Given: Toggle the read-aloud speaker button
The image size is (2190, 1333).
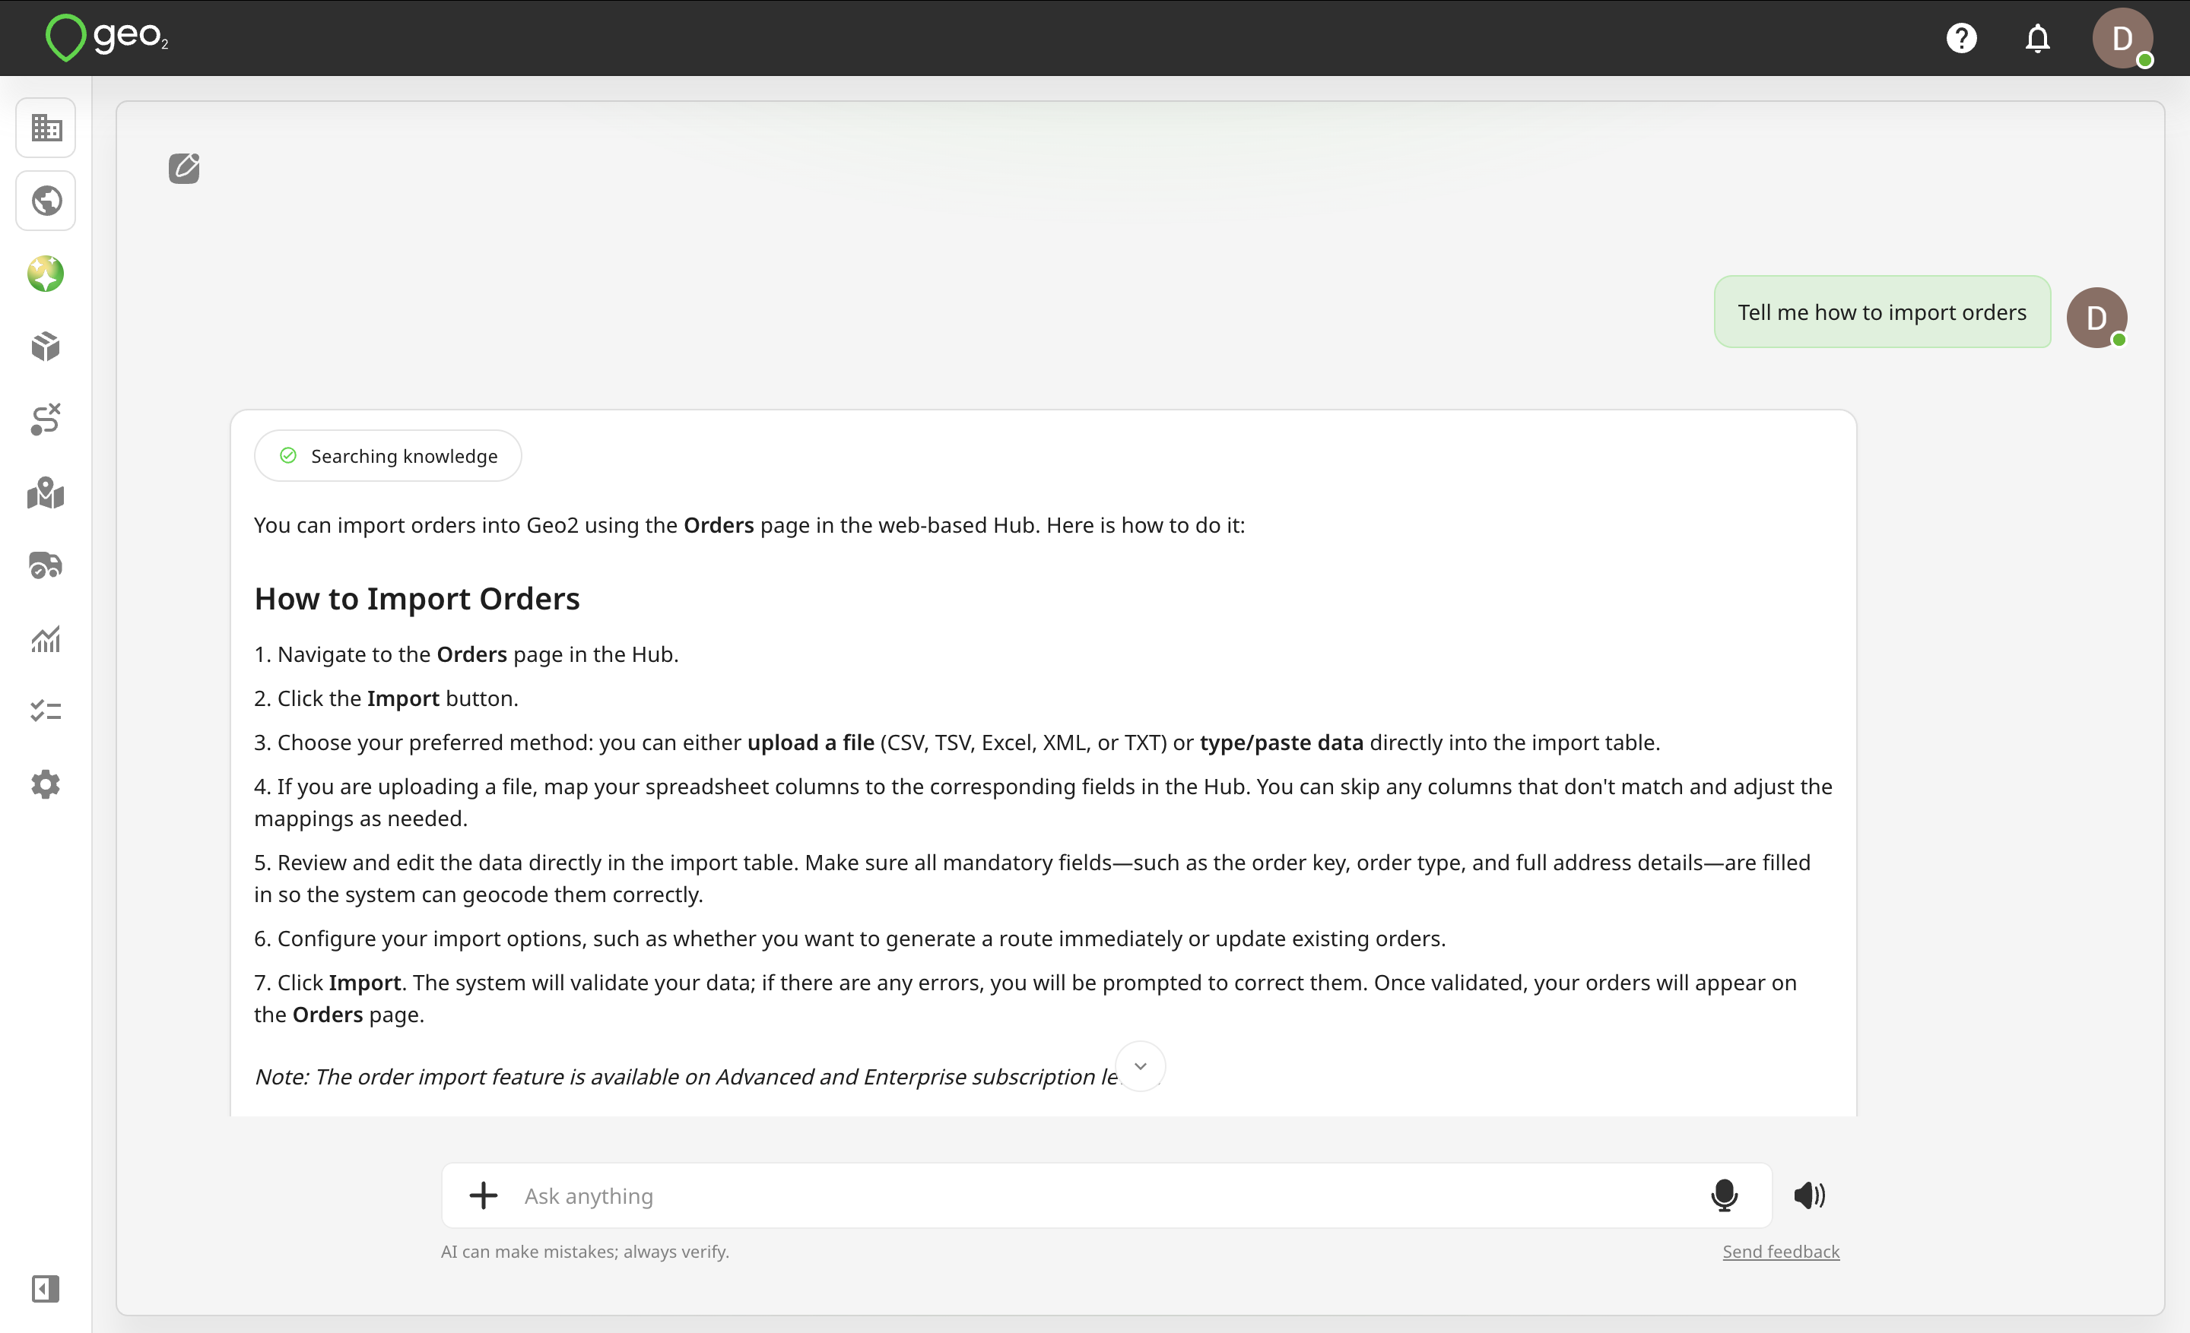Looking at the screenshot, I should pyautogui.click(x=1809, y=1195).
